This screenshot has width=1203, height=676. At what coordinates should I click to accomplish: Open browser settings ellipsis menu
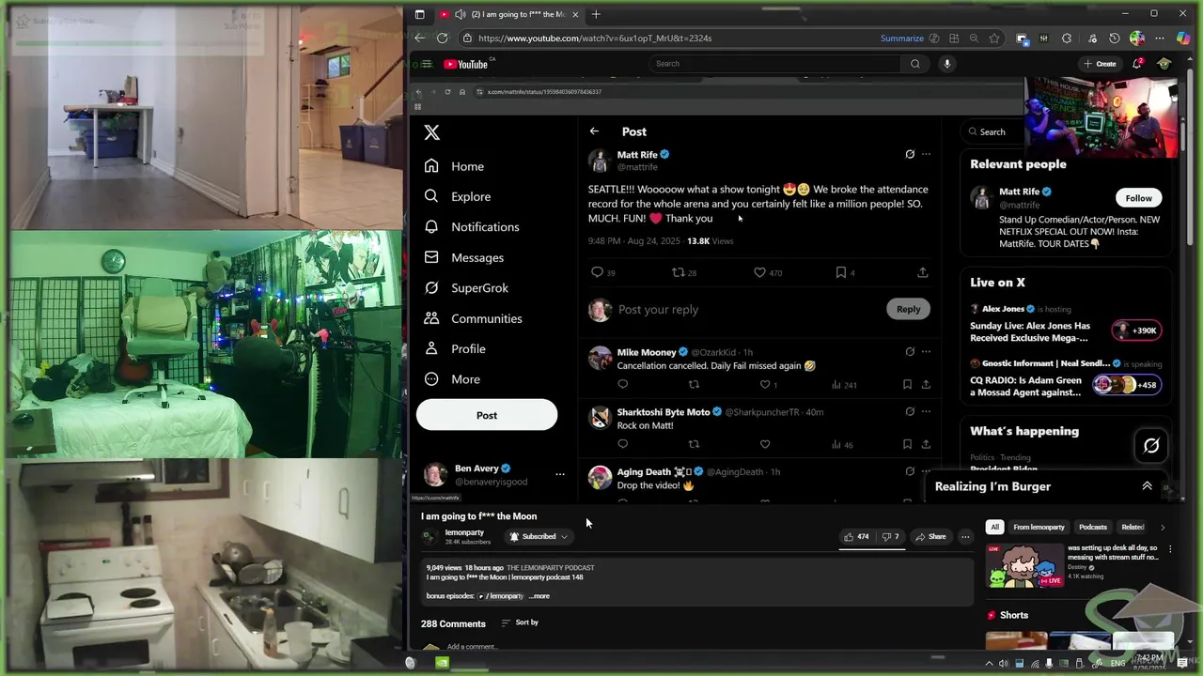coord(1159,38)
